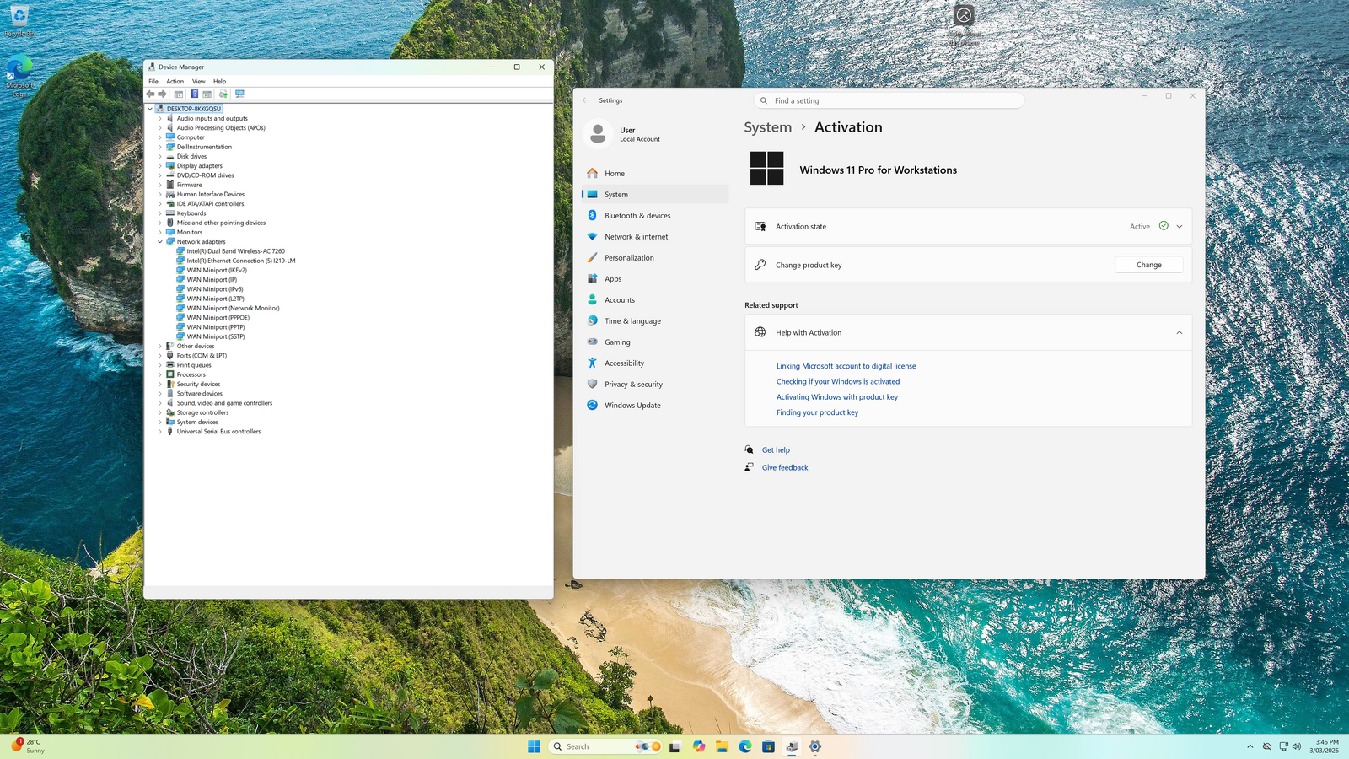
Task: Expand Universal Serial Bus controllers node
Action: tap(160, 432)
